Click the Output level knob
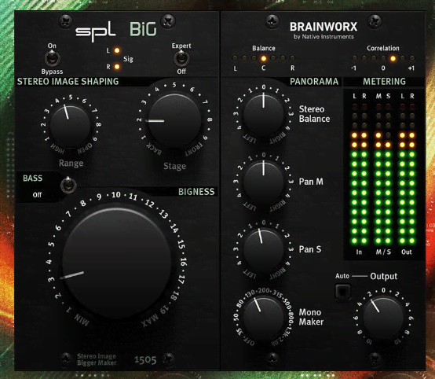The width and height of the screenshot is (435, 379). (383, 318)
